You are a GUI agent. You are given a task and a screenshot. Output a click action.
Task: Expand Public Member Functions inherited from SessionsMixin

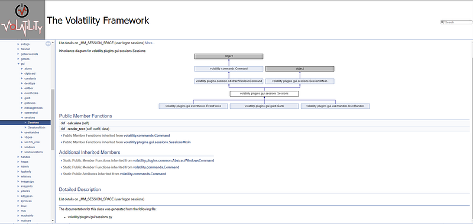point(61,142)
